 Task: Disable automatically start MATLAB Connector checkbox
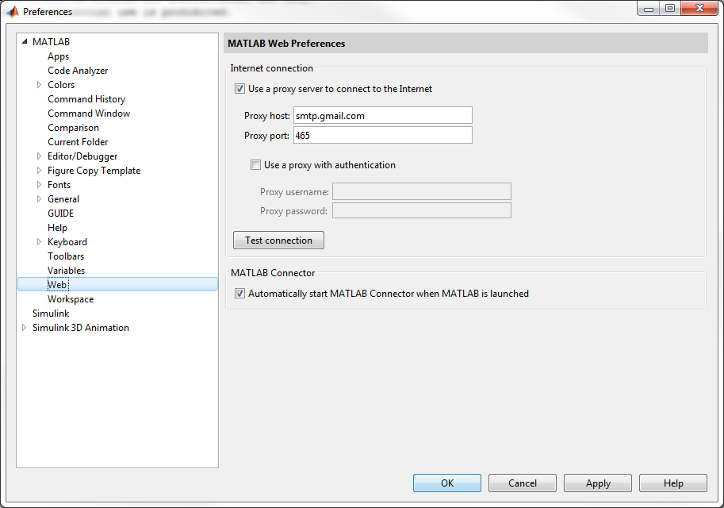(x=239, y=294)
